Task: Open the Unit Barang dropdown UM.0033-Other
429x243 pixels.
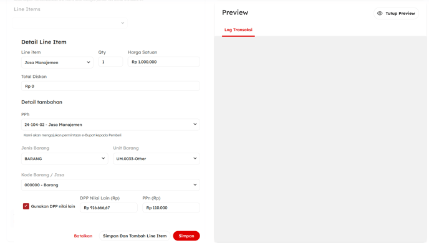Action: point(157,158)
